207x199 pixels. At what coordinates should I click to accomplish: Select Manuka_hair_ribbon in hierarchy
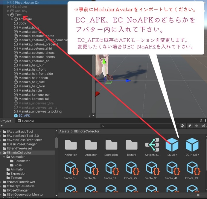click(33, 78)
